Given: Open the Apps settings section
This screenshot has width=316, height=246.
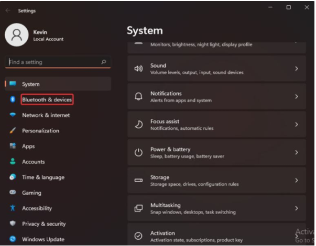Looking at the screenshot, I should [x=28, y=147].
